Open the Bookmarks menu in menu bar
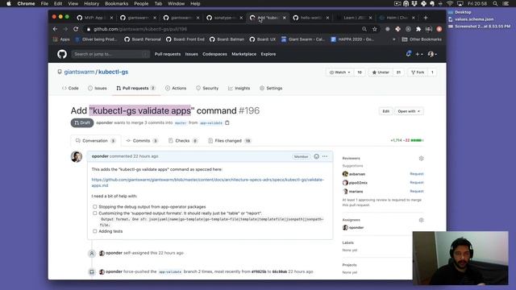The width and height of the screenshot is (516, 290). click(x=116, y=3)
